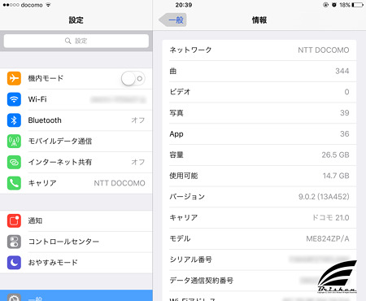The image size is (366, 301).
Task: Tap 写真 count 39
Action: (x=345, y=113)
